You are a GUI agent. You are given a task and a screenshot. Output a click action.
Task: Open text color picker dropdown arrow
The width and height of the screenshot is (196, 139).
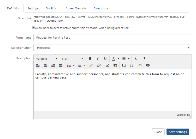pos(118,59)
